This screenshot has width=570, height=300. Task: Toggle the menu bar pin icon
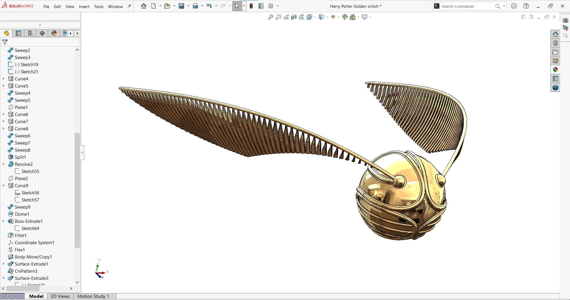point(129,6)
